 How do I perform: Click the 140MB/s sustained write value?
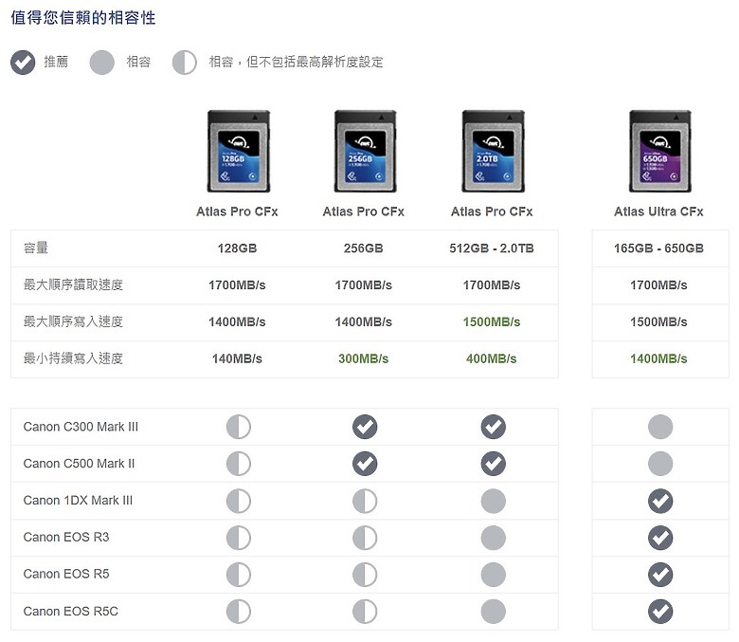237,359
